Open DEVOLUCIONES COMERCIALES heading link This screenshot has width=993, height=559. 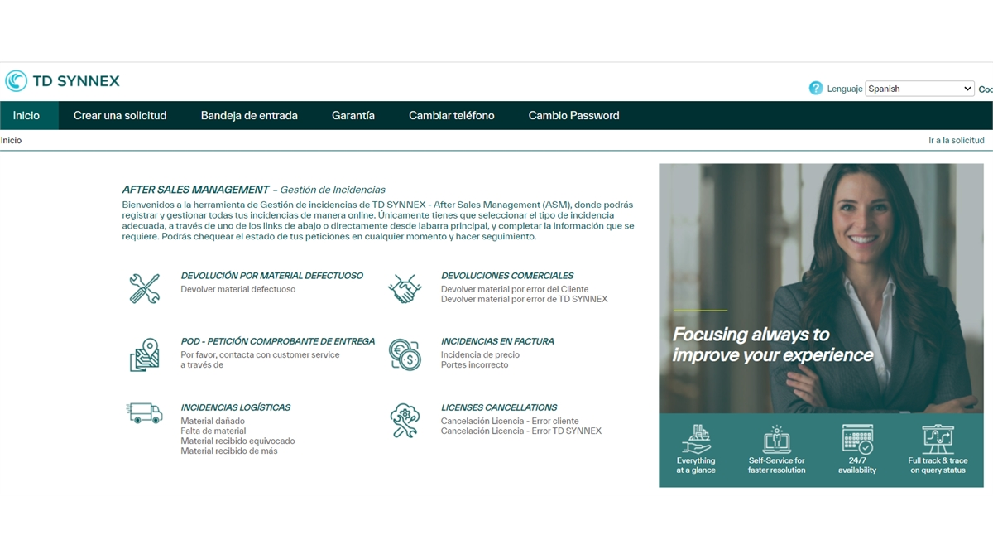click(507, 276)
